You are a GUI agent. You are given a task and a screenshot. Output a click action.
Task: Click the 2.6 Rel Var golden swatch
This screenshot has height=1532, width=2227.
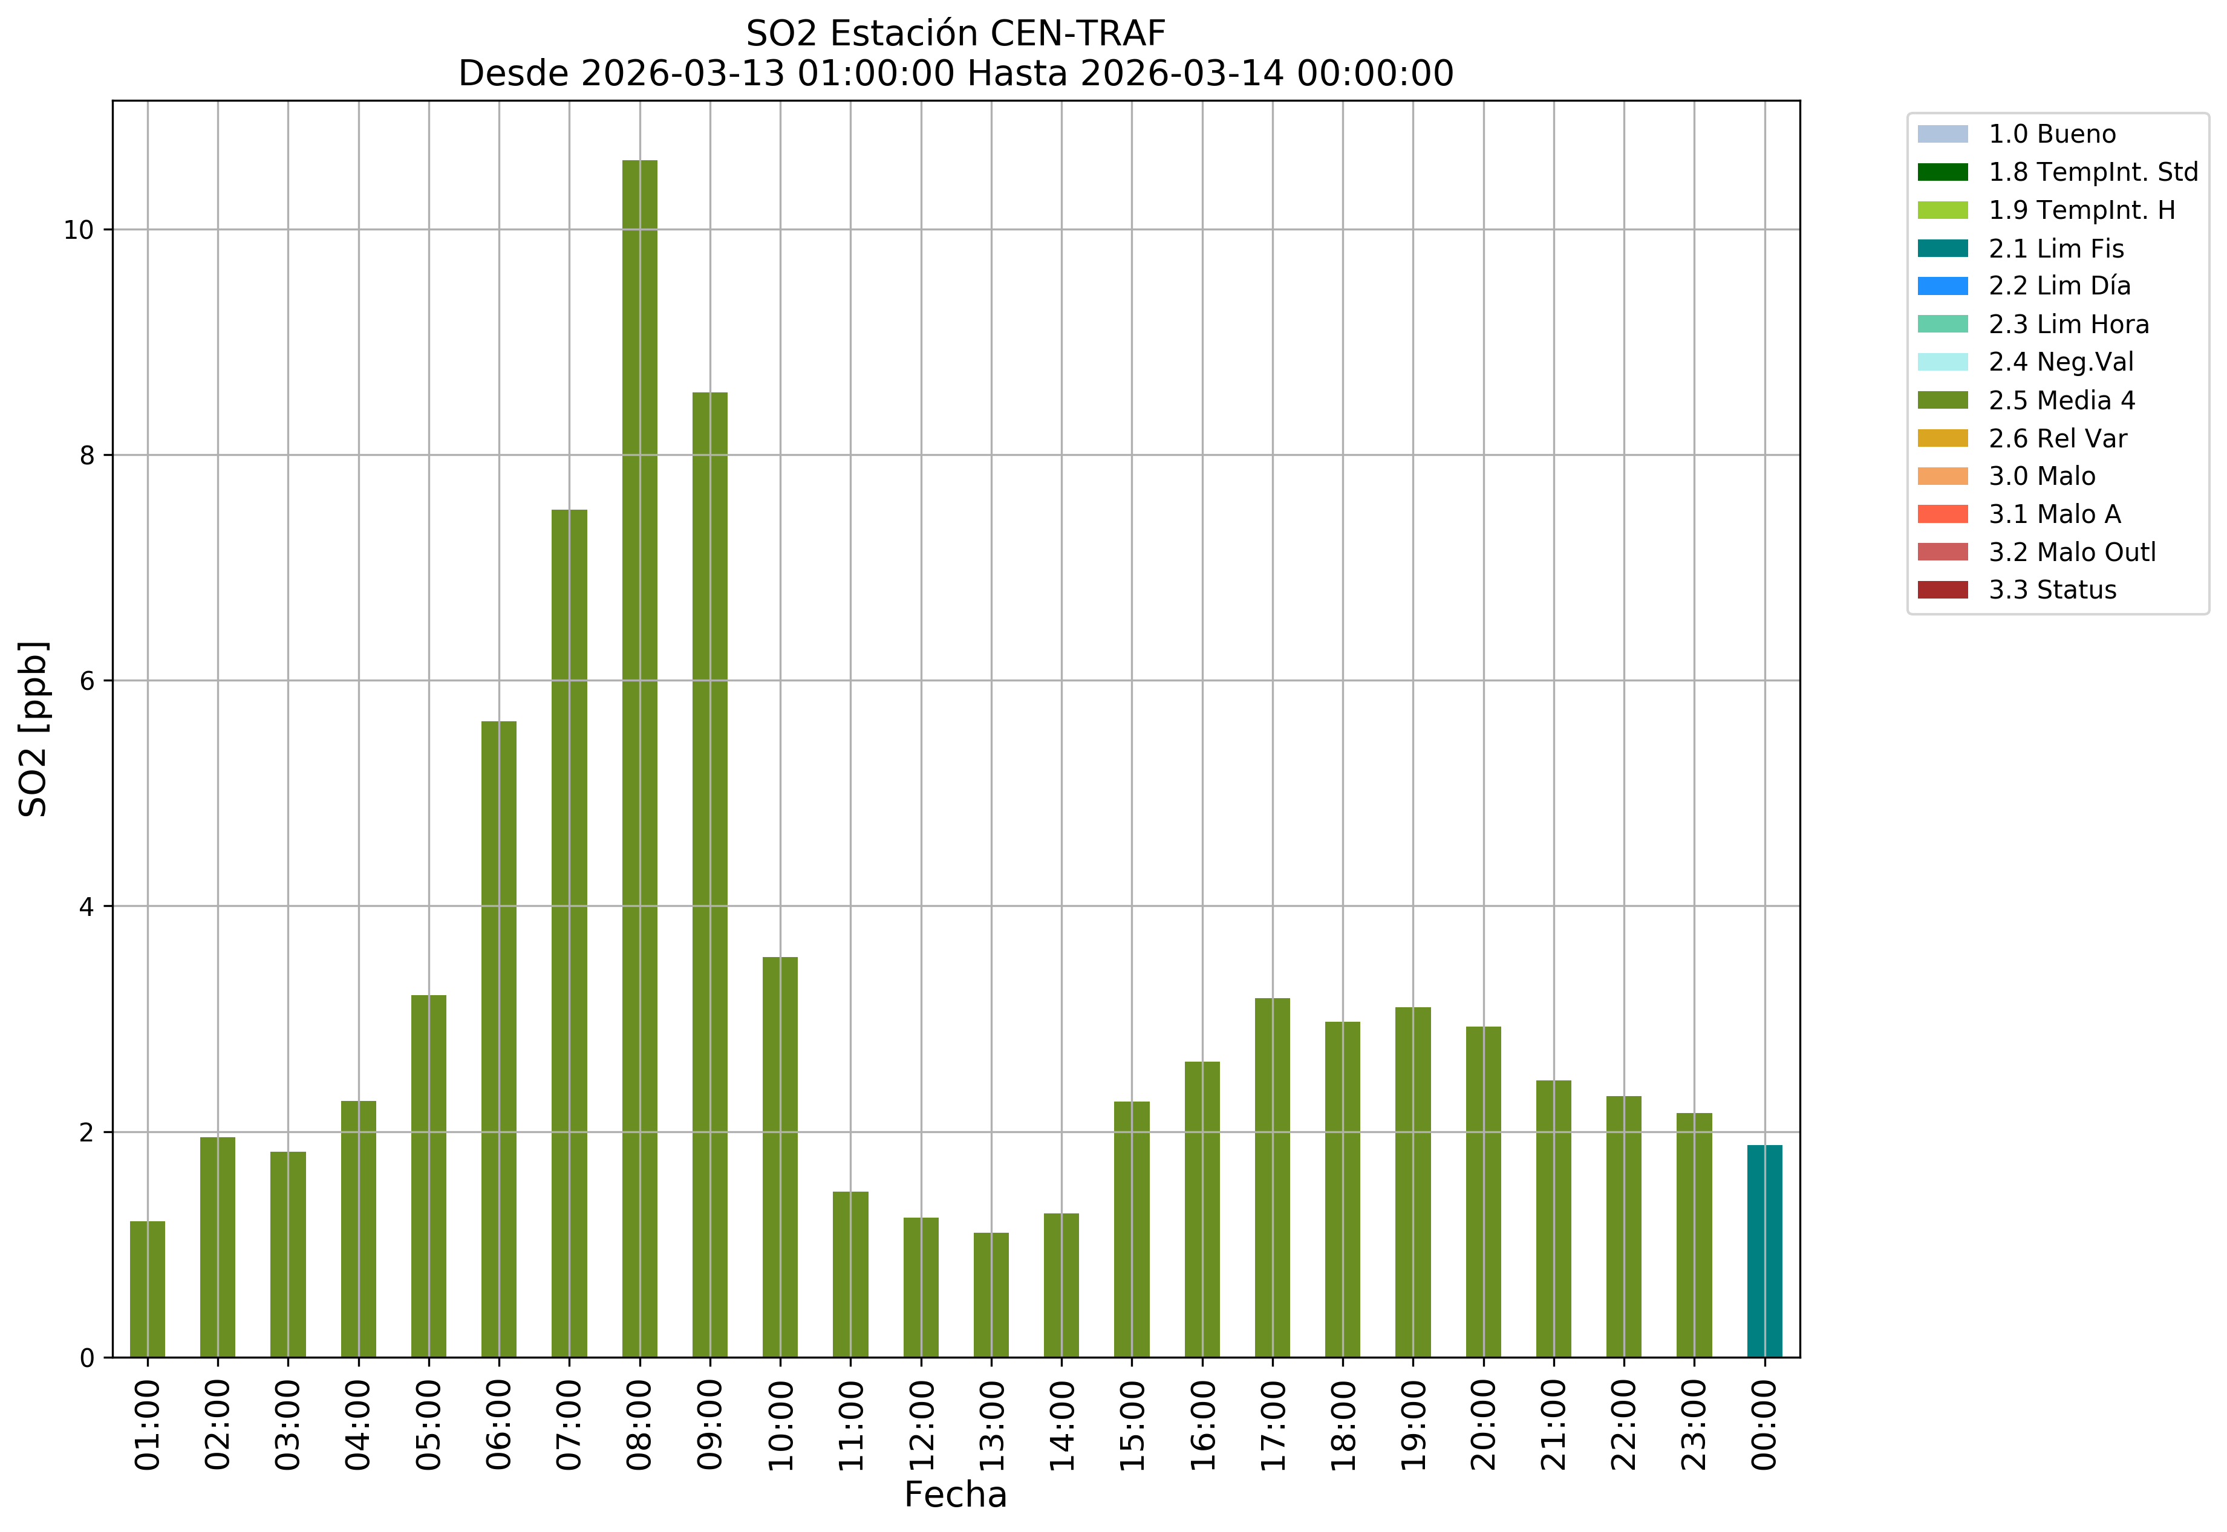coord(1942,439)
